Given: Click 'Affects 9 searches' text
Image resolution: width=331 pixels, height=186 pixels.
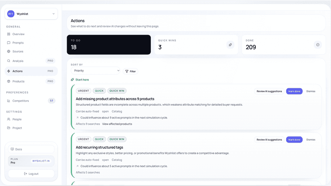Looking at the screenshot, I should (x=88, y=124).
